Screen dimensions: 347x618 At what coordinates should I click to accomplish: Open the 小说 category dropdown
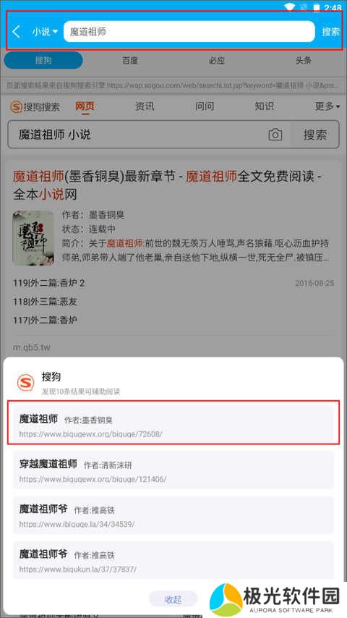(45, 32)
